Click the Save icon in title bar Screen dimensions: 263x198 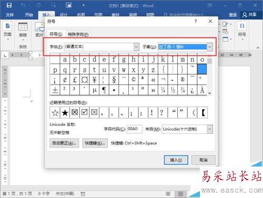[9, 5]
